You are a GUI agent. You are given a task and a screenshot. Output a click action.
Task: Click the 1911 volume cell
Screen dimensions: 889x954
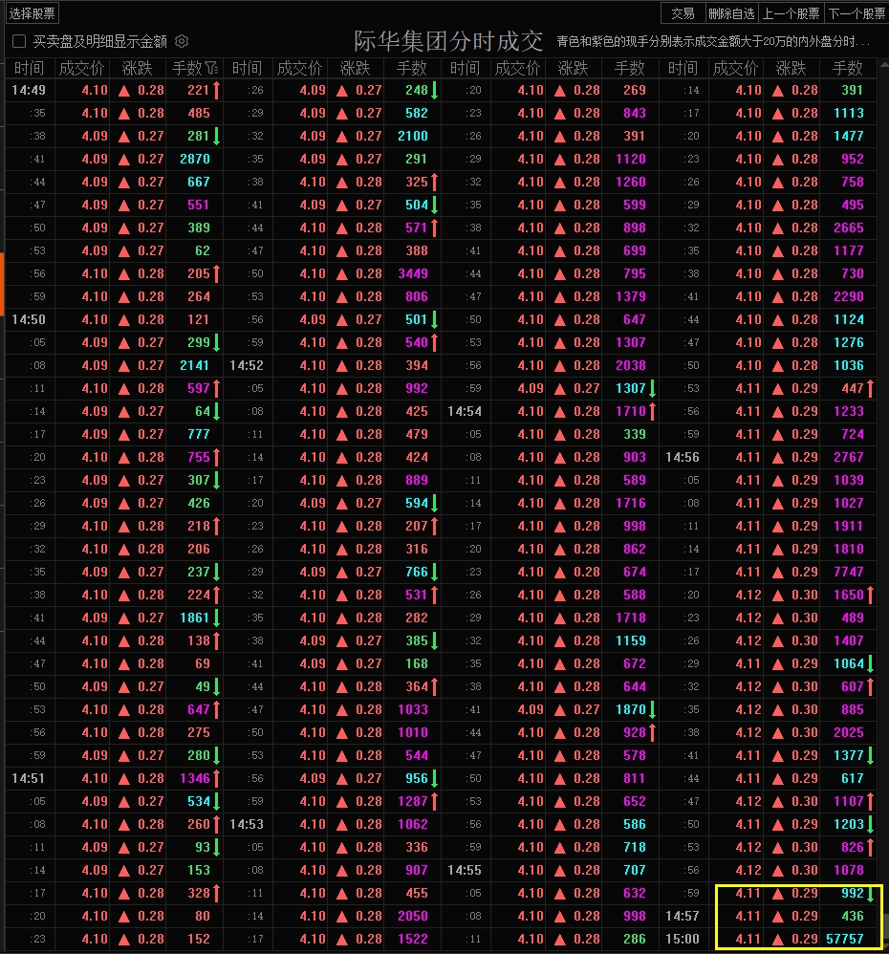tap(848, 526)
